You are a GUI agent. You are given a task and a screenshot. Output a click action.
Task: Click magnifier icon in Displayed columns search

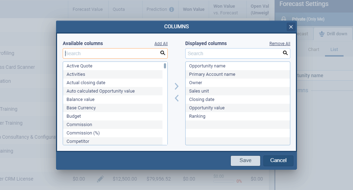[285, 53]
